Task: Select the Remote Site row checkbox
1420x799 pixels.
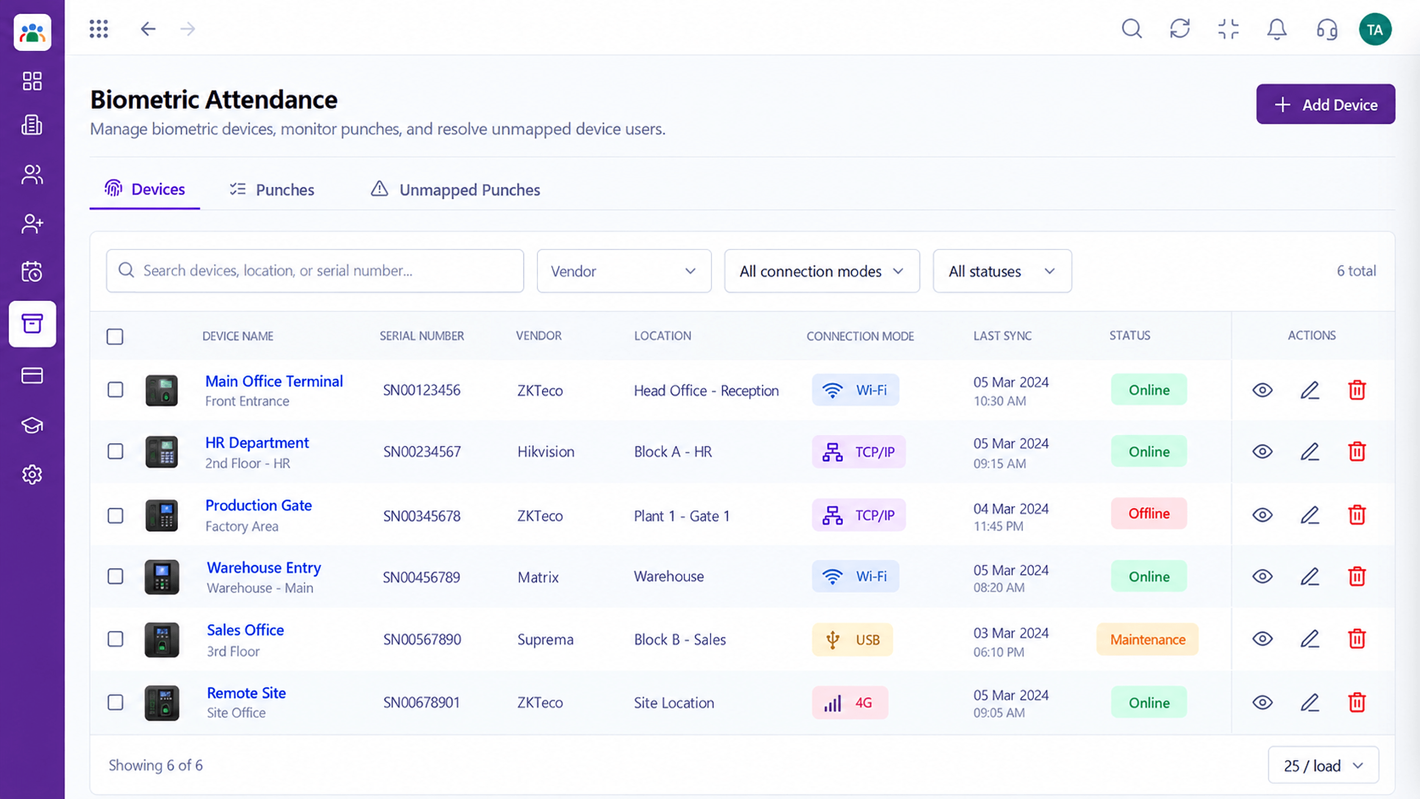Action: click(x=115, y=703)
